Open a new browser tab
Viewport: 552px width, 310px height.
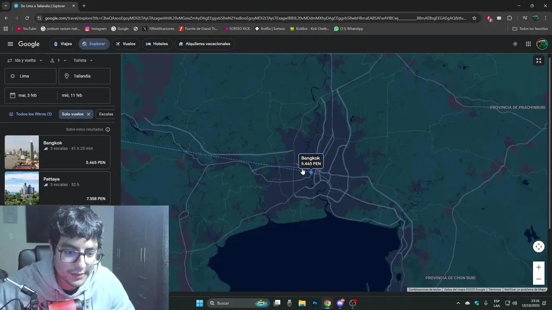pos(84,6)
